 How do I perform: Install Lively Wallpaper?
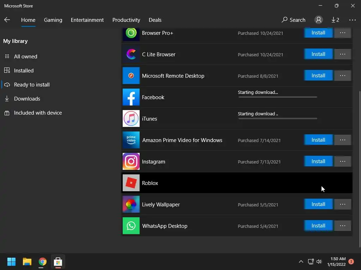point(318,204)
